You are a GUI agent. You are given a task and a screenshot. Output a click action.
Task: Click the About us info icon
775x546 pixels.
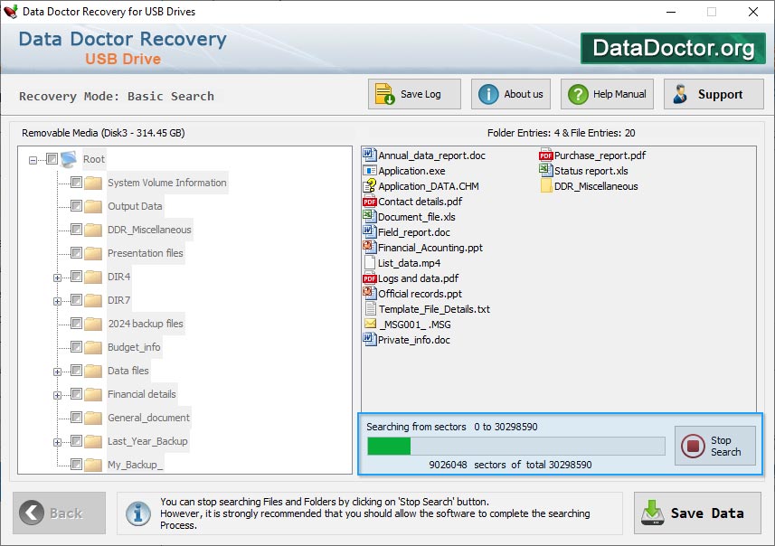(x=488, y=94)
